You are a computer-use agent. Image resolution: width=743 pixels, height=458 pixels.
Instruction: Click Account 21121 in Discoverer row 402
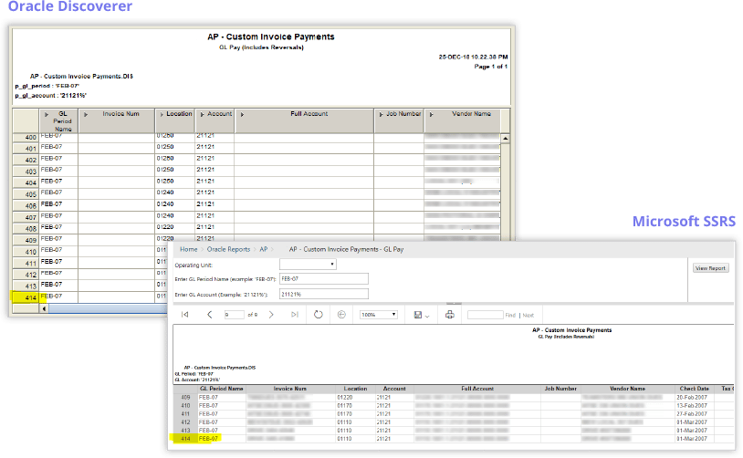coord(205,158)
